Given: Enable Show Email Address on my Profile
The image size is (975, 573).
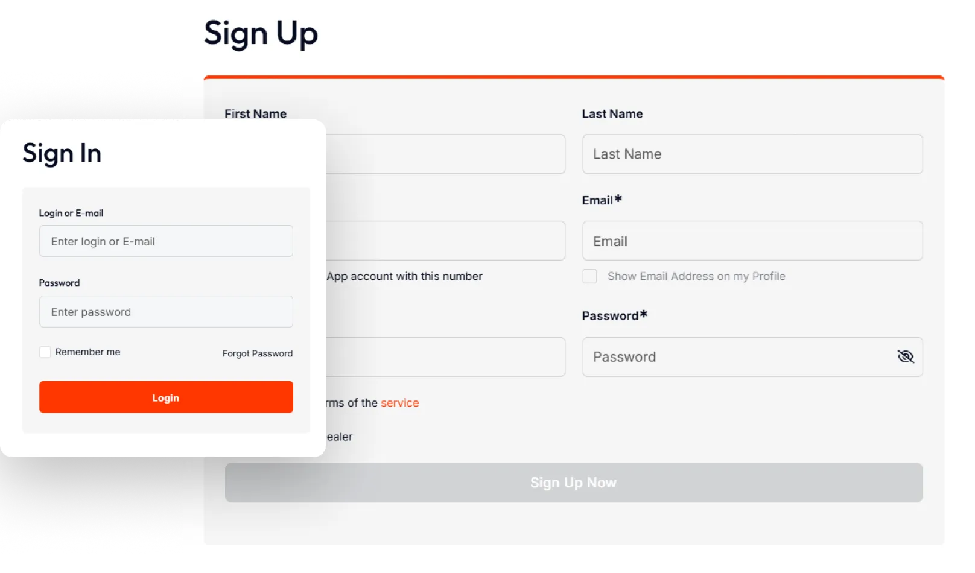Looking at the screenshot, I should coord(589,276).
